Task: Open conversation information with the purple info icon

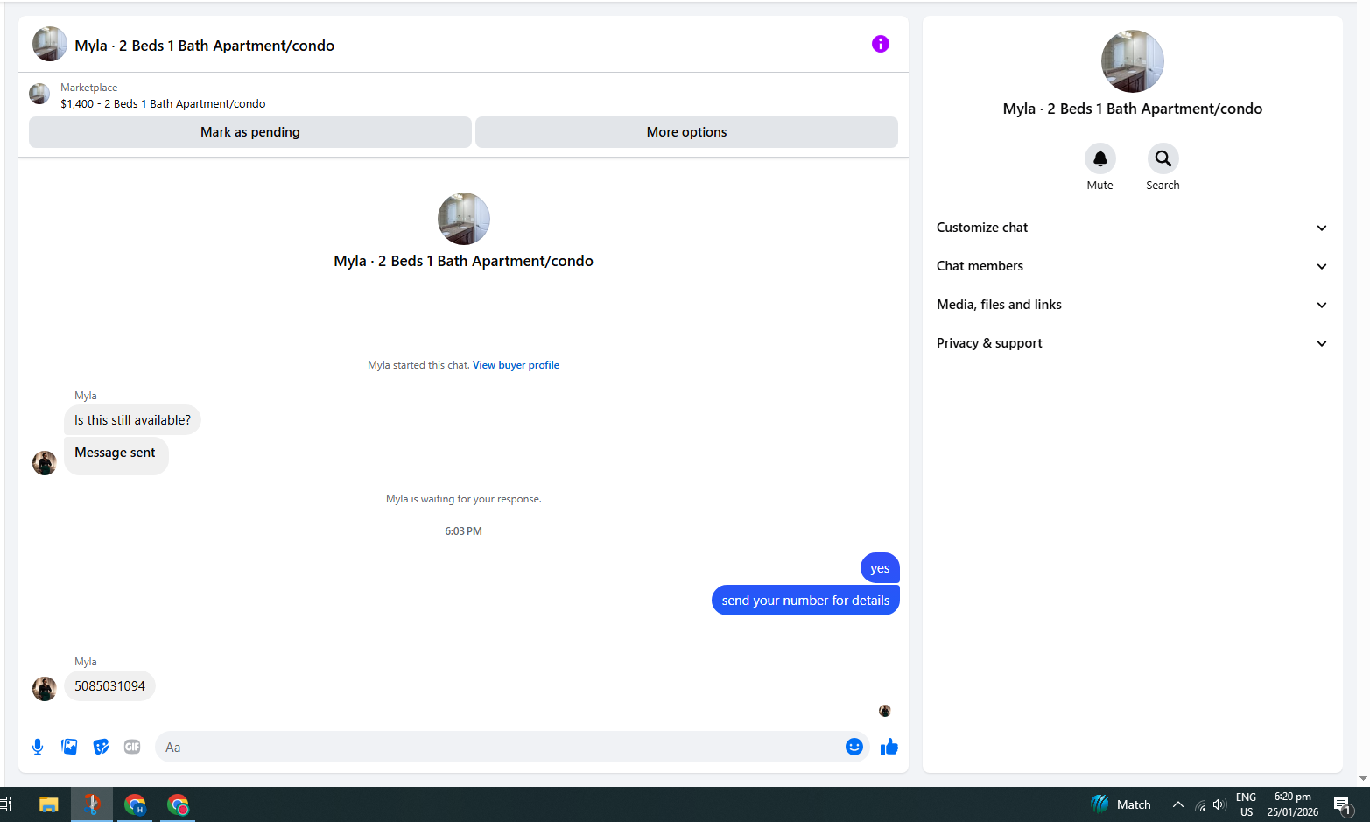Action: (x=881, y=44)
